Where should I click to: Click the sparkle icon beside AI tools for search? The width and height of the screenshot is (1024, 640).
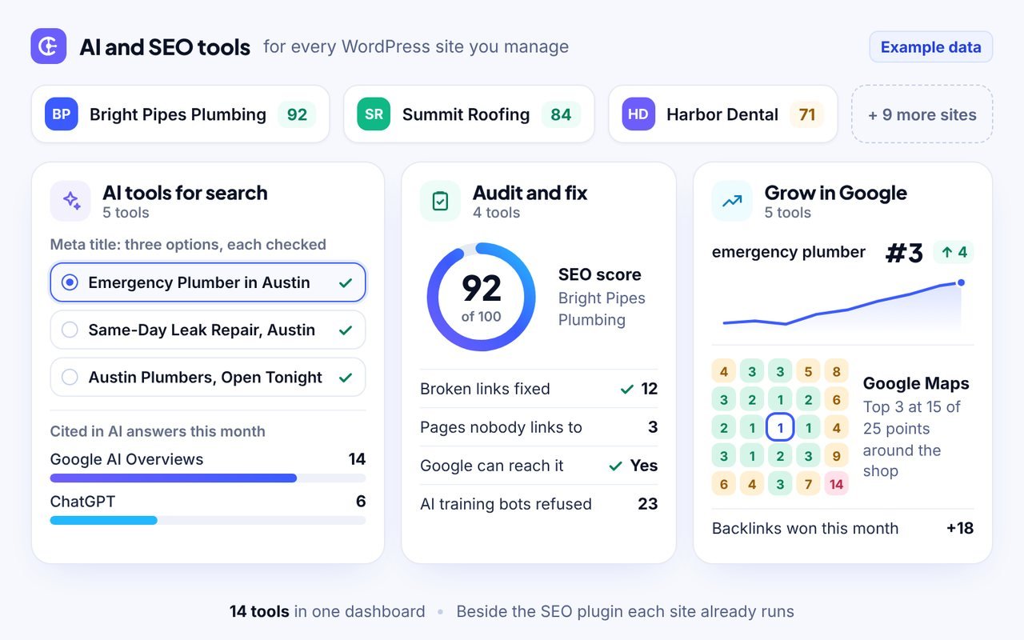tap(70, 201)
